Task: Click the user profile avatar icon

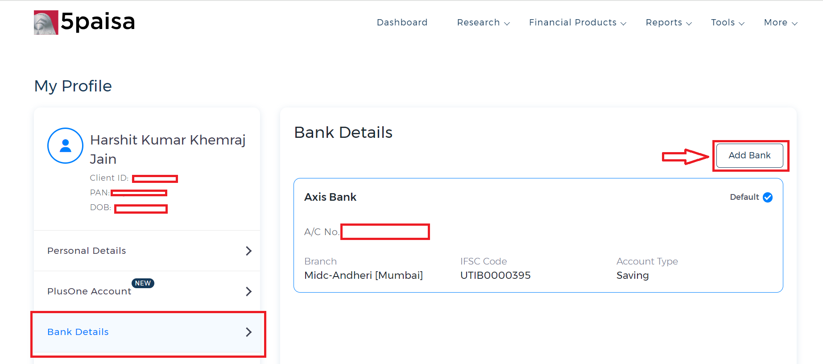Action: click(x=65, y=146)
